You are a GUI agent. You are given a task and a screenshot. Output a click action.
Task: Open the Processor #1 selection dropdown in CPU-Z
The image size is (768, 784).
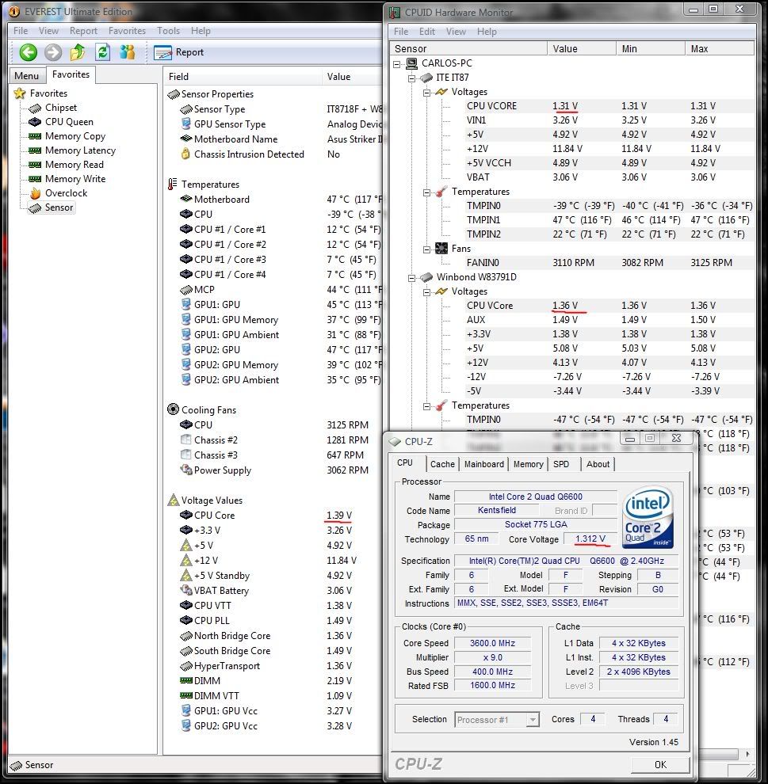[533, 720]
